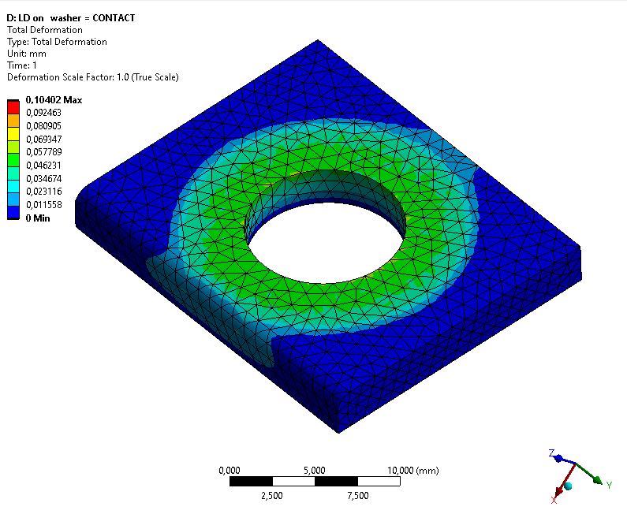Click the Deformation Scale Factor text
This screenshot has width=627, height=514.
coord(93,77)
